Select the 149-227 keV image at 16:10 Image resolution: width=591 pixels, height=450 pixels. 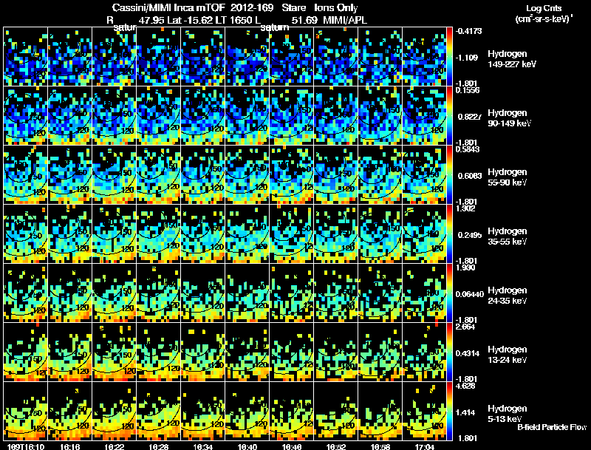[25, 57]
